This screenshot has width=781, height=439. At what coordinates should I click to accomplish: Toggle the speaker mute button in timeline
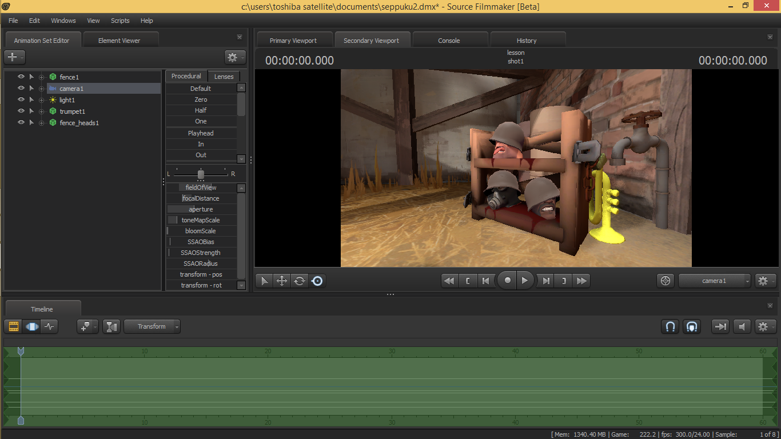742,326
